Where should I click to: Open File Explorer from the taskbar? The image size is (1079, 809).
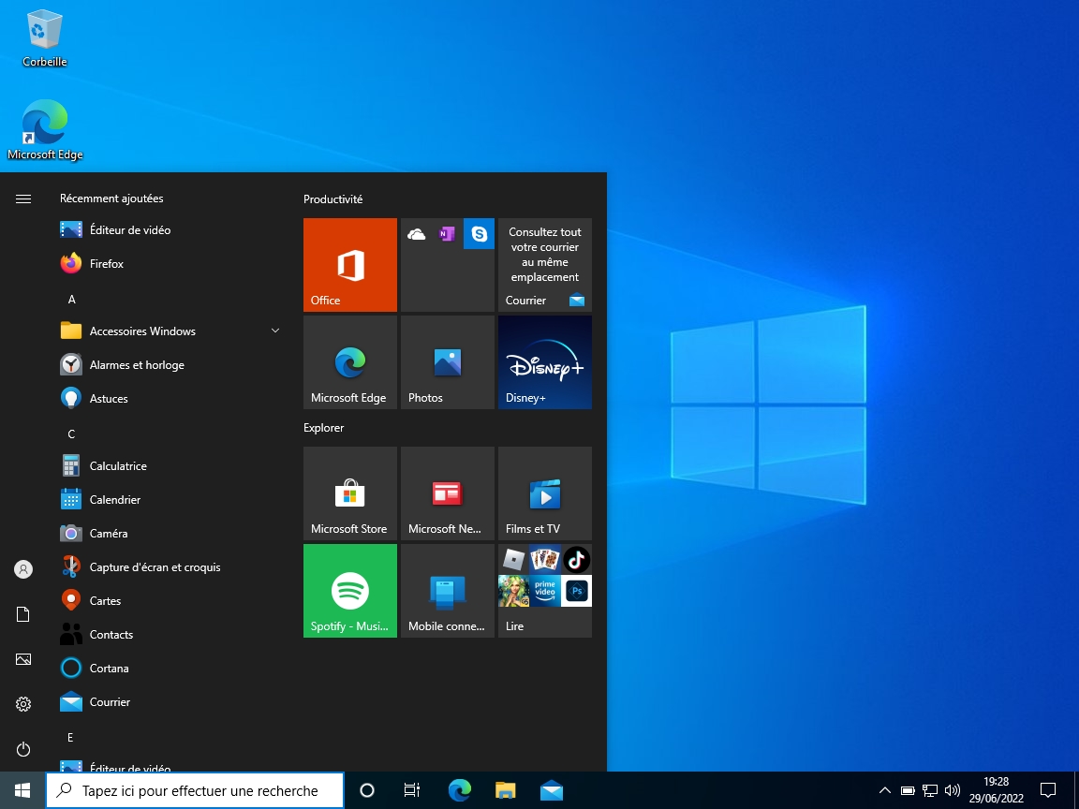(505, 790)
